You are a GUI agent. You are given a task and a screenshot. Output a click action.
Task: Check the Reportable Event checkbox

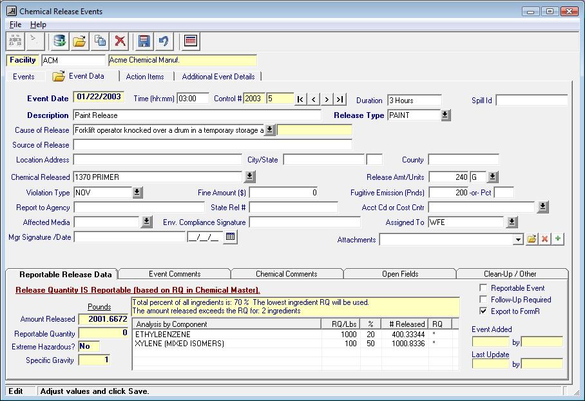[x=483, y=288]
